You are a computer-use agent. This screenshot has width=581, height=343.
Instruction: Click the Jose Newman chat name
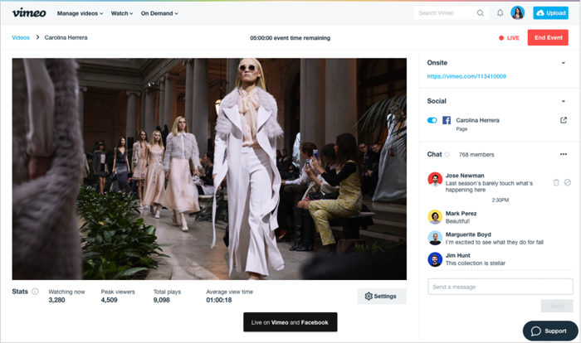click(x=465, y=176)
